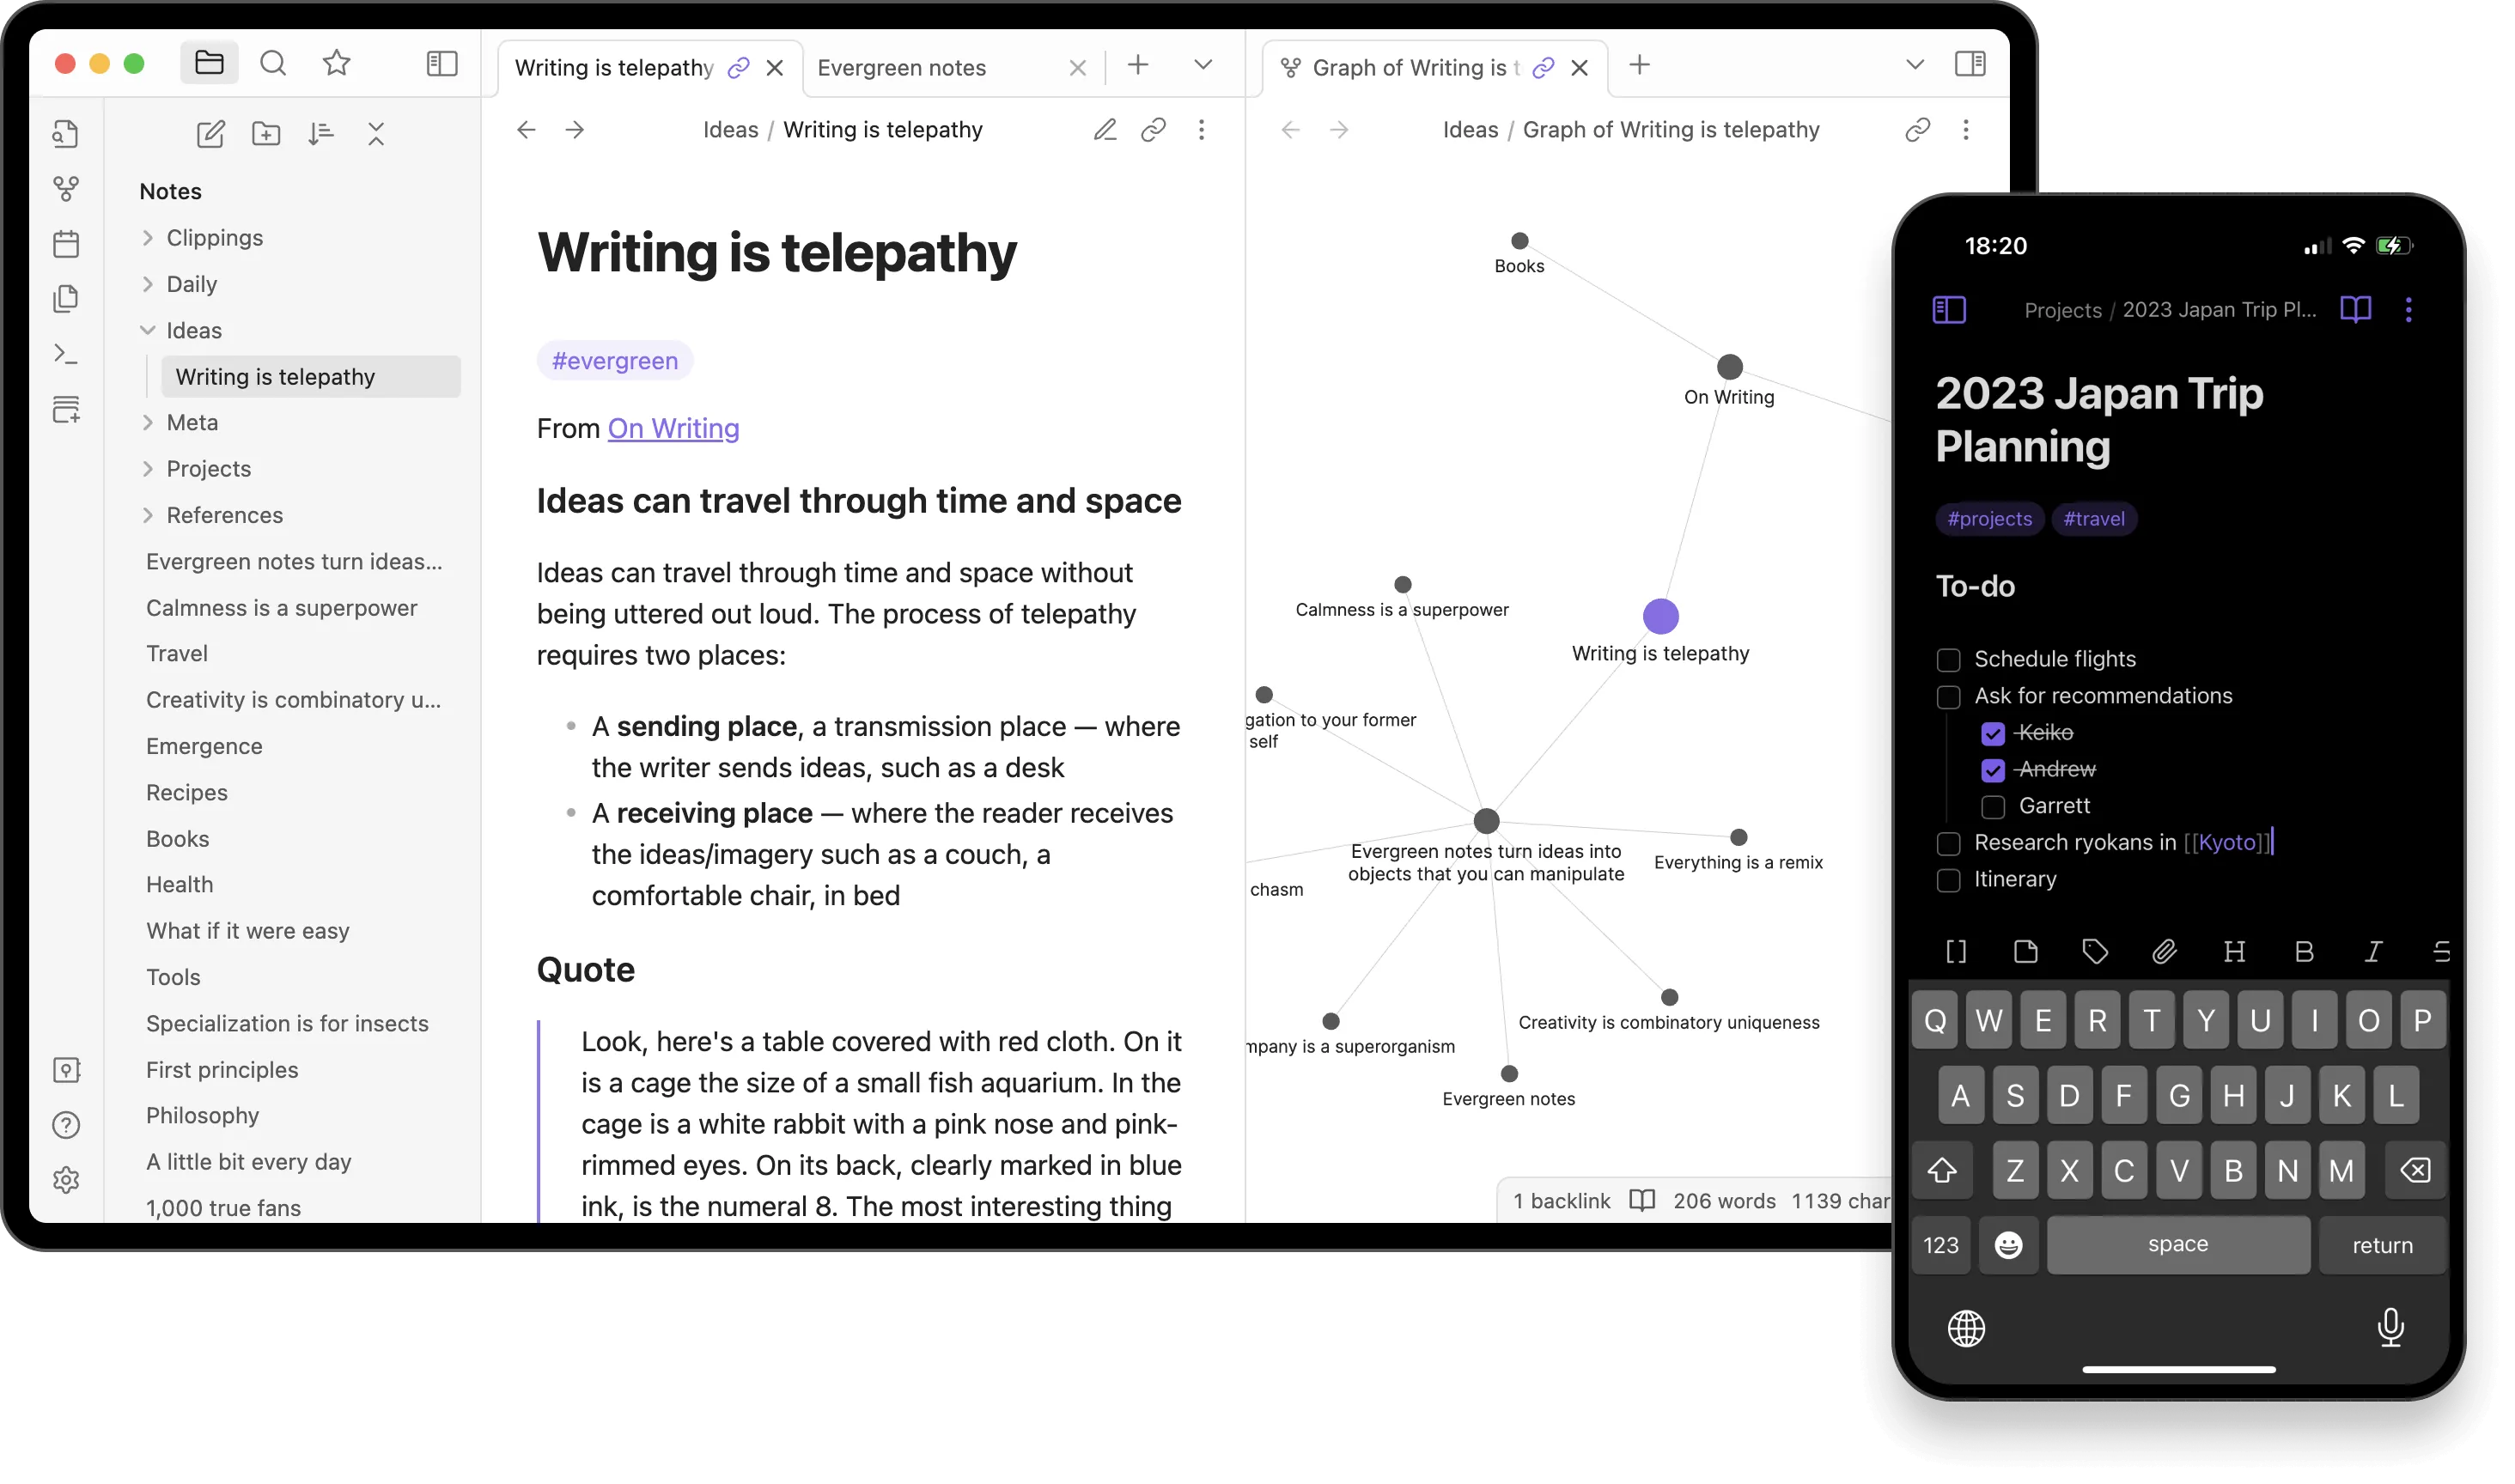Select the #evergreen tag label
The width and height of the screenshot is (2515, 1484).
coord(615,361)
